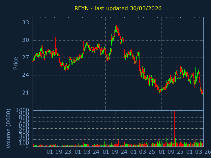Click the 01-09-25 date label
The width and height of the screenshot is (211, 158).
pyautogui.click(x=171, y=152)
